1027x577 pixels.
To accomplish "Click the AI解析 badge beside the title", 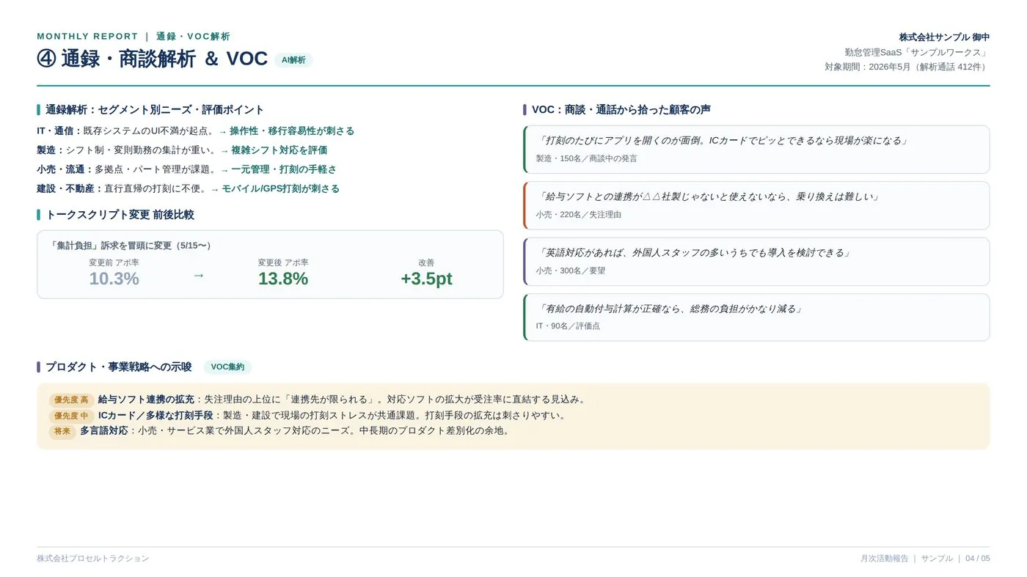I will 293,60.
